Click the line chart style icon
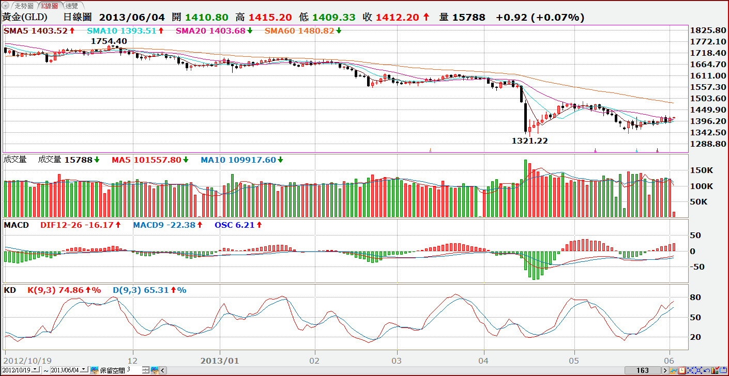 pos(674,370)
